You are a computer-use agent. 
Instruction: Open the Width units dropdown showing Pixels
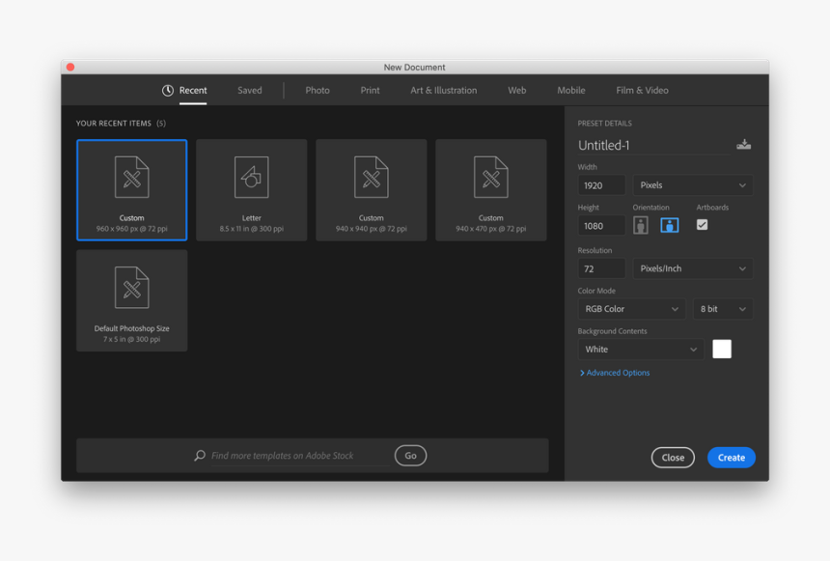tap(692, 184)
